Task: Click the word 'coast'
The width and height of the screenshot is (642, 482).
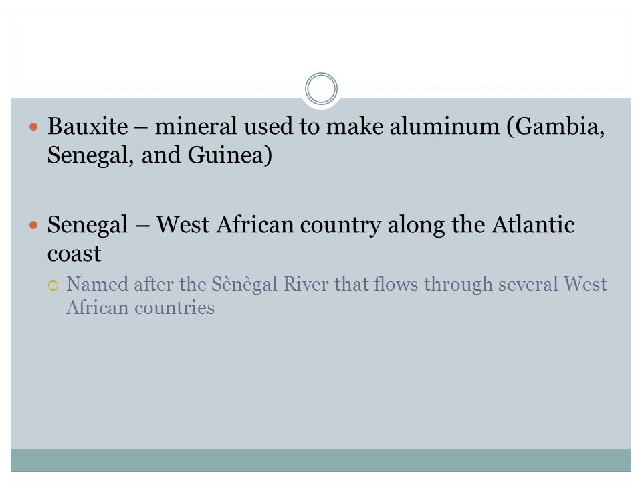Action: pos(74,254)
